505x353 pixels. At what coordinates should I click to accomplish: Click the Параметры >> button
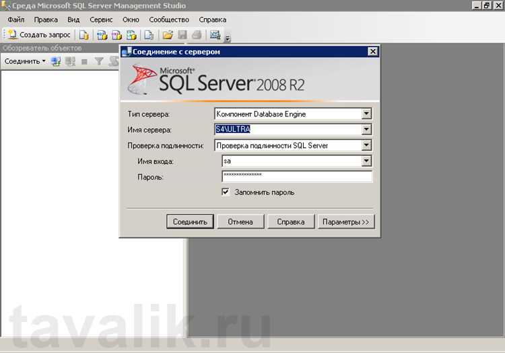(x=346, y=221)
